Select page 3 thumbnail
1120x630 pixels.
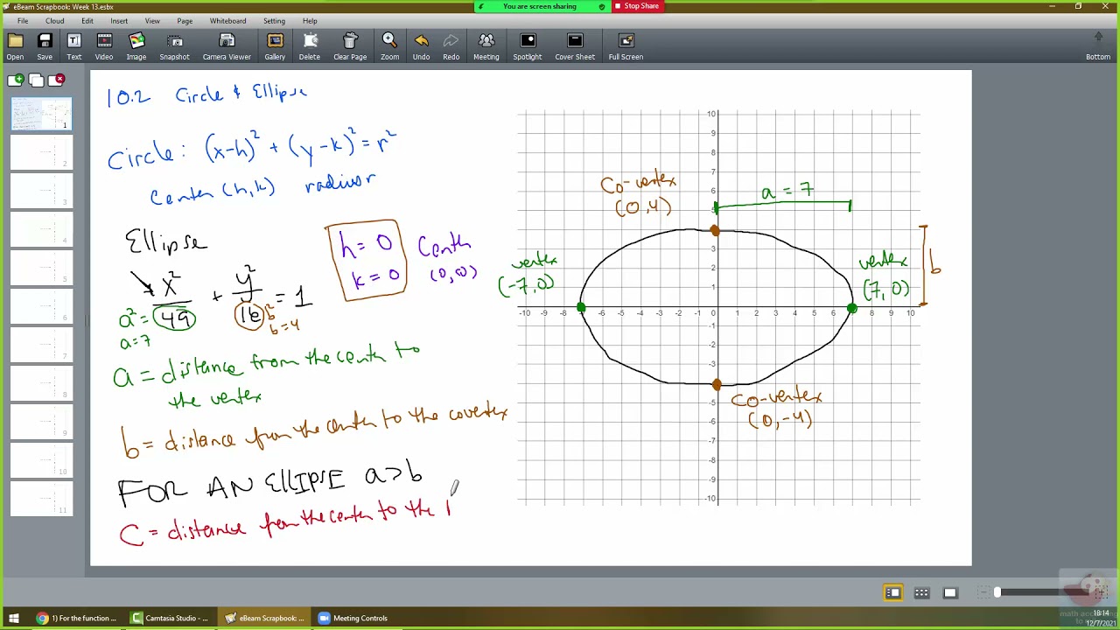coord(41,191)
